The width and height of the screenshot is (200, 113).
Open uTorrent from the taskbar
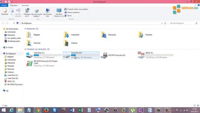[x=133, y=110]
